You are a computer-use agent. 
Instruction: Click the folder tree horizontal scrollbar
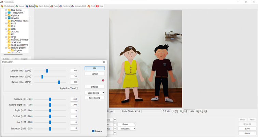click(13, 54)
